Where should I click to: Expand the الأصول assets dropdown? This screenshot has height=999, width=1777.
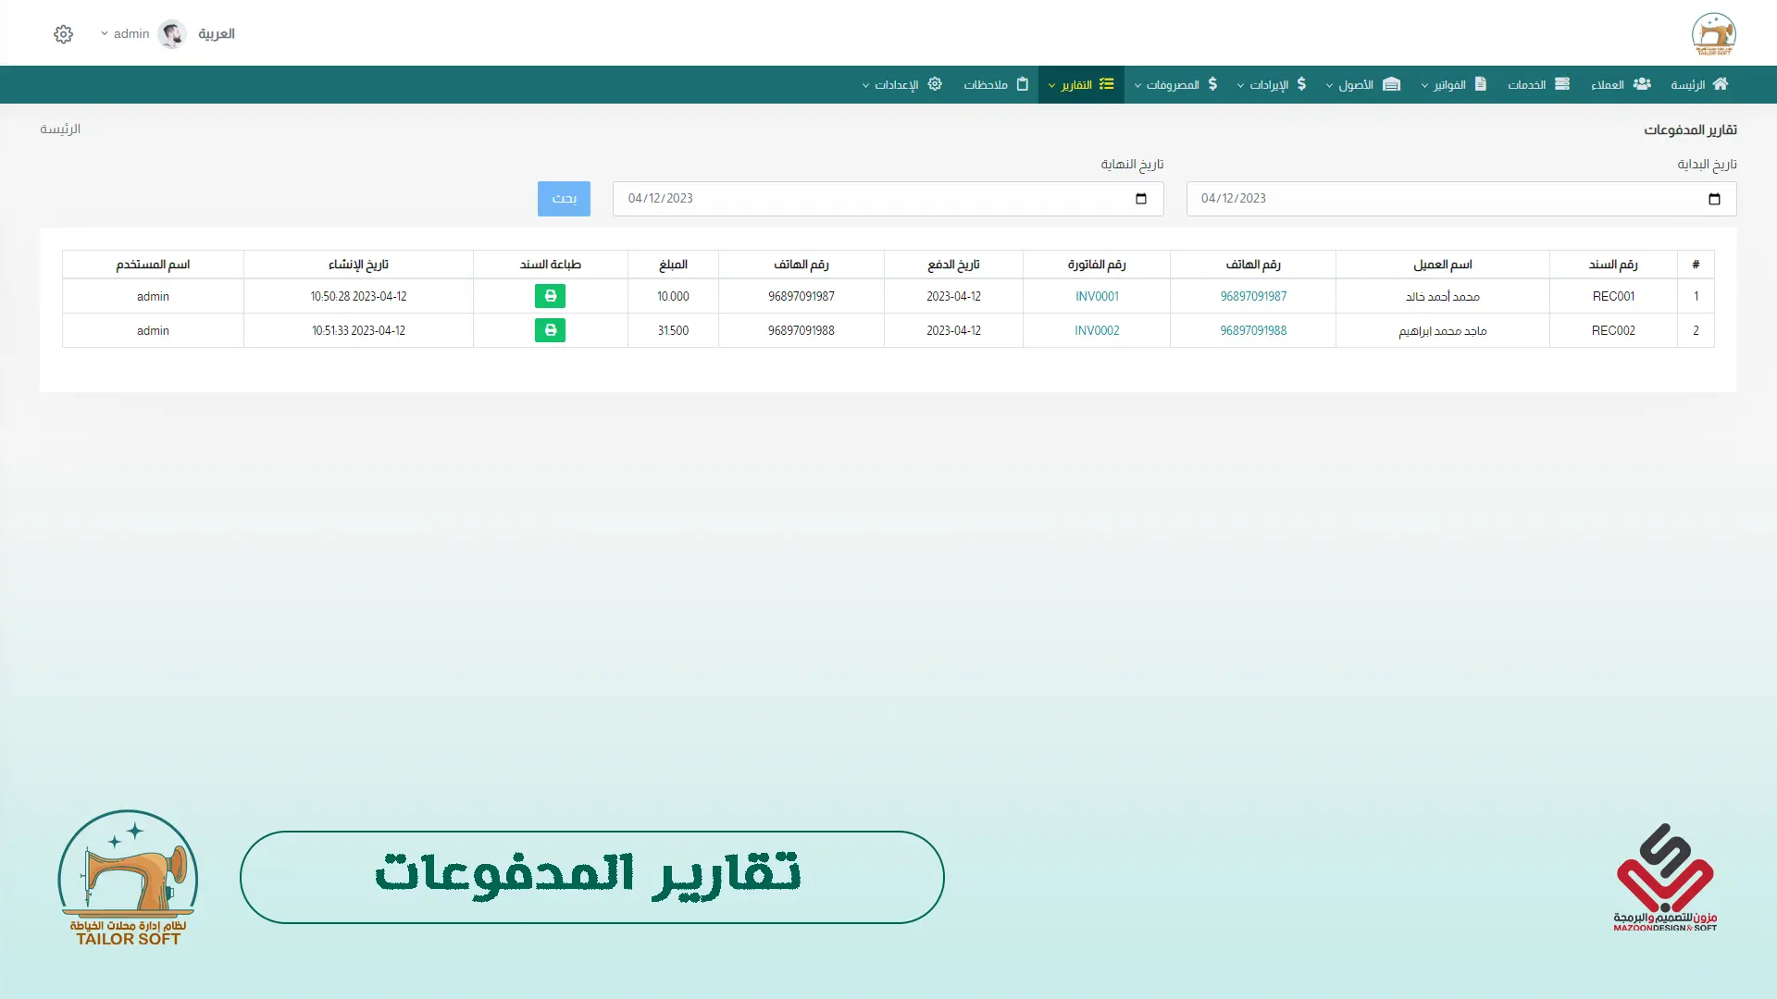(1363, 84)
